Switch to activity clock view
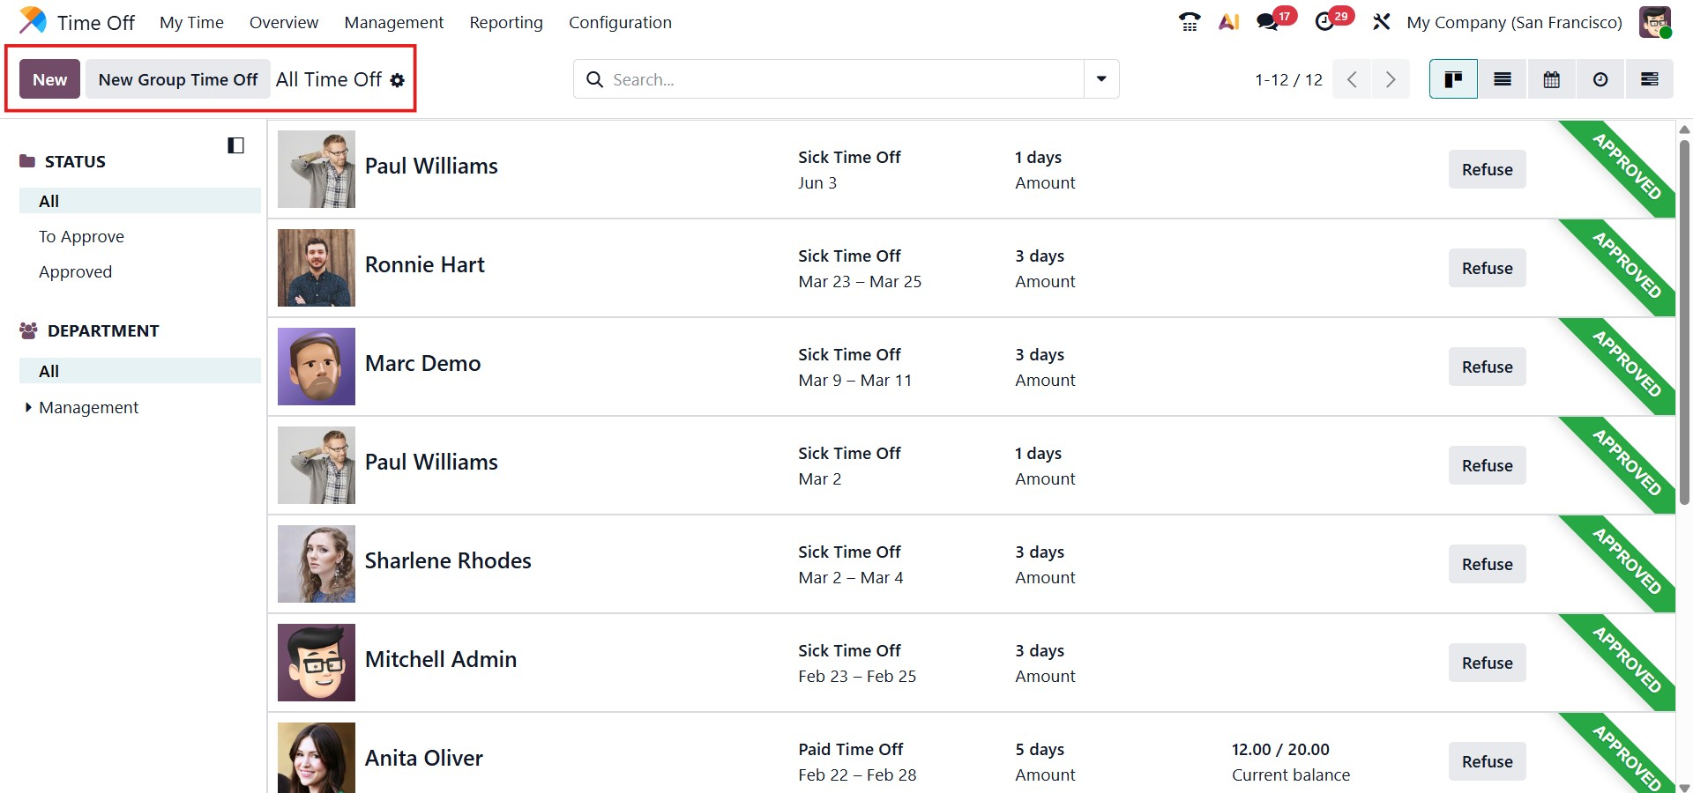Image resolution: width=1693 pixels, height=793 pixels. tap(1600, 79)
